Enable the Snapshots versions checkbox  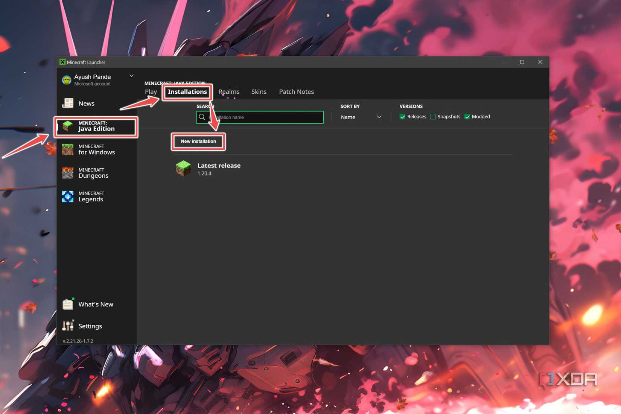pos(433,117)
